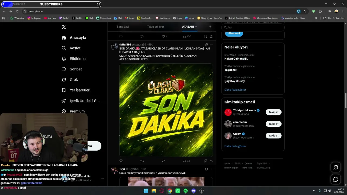Open the Hakan Çalhanoğlu trending topic

pyautogui.click(x=236, y=58)
